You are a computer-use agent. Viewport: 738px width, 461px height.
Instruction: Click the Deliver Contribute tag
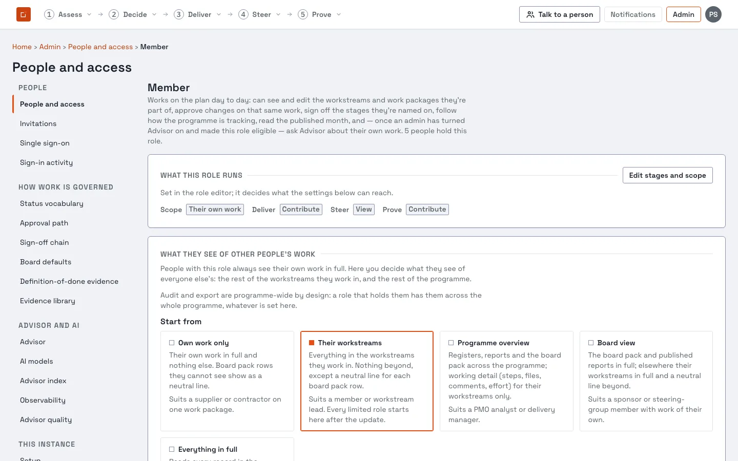pos(301,209)
